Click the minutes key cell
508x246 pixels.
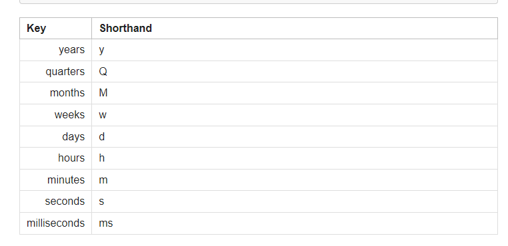point(56,180)
